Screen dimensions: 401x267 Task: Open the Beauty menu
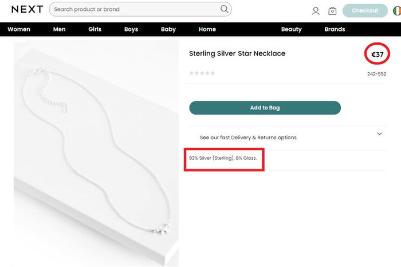[291, 29]
